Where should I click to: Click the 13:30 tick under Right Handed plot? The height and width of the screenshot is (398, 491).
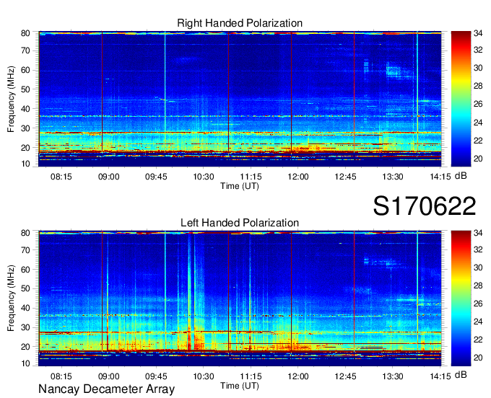click(x=393, y=177)
